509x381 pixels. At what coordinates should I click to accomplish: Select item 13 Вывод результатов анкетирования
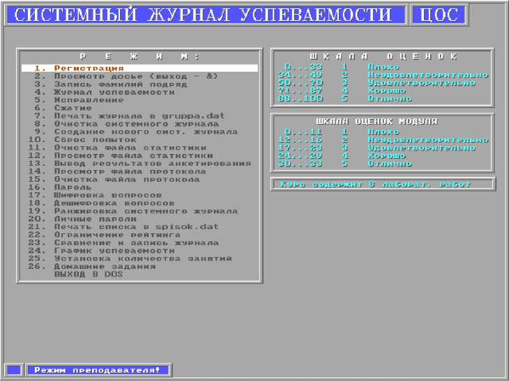point(139,164)
